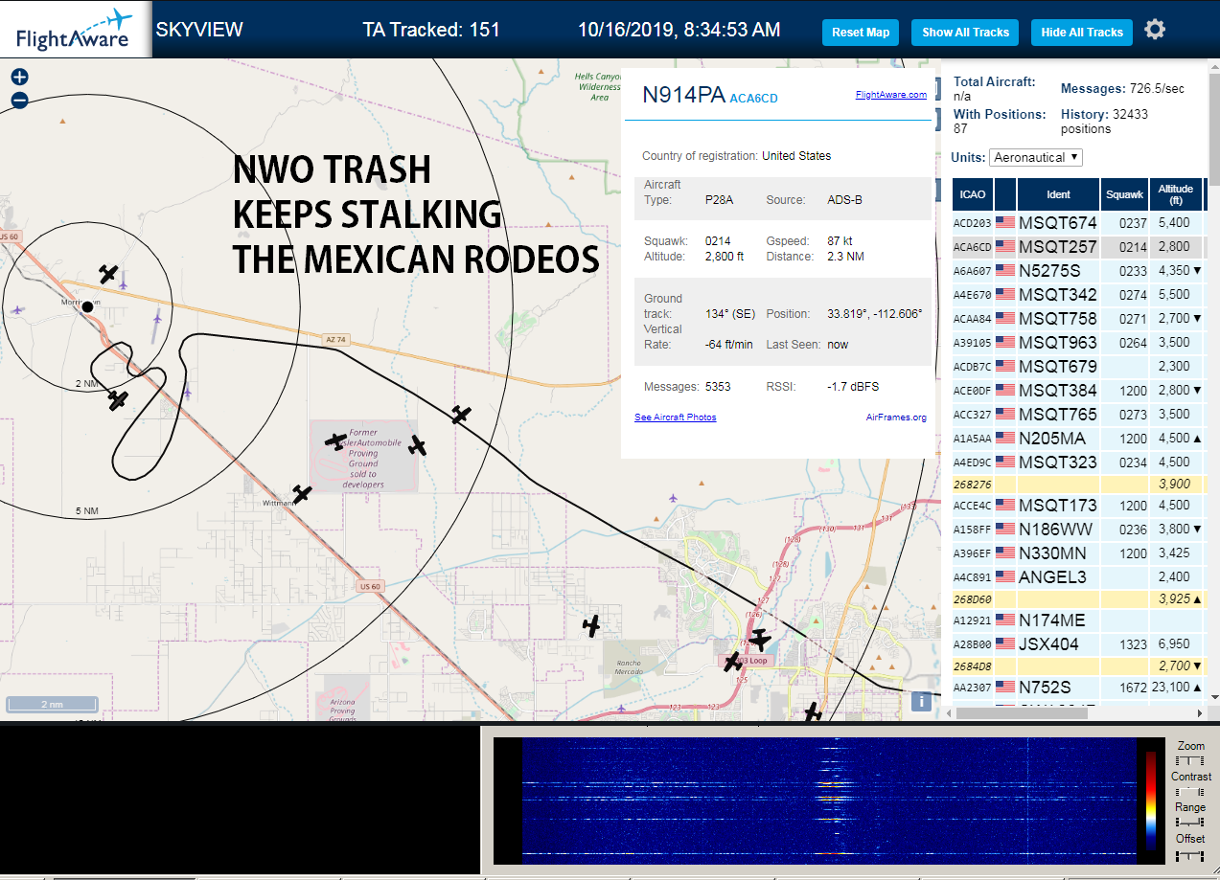1220x880 pixels.
Task: Click the US flag in the ANGEL3 row
Action: click(x=1005, y=576)
